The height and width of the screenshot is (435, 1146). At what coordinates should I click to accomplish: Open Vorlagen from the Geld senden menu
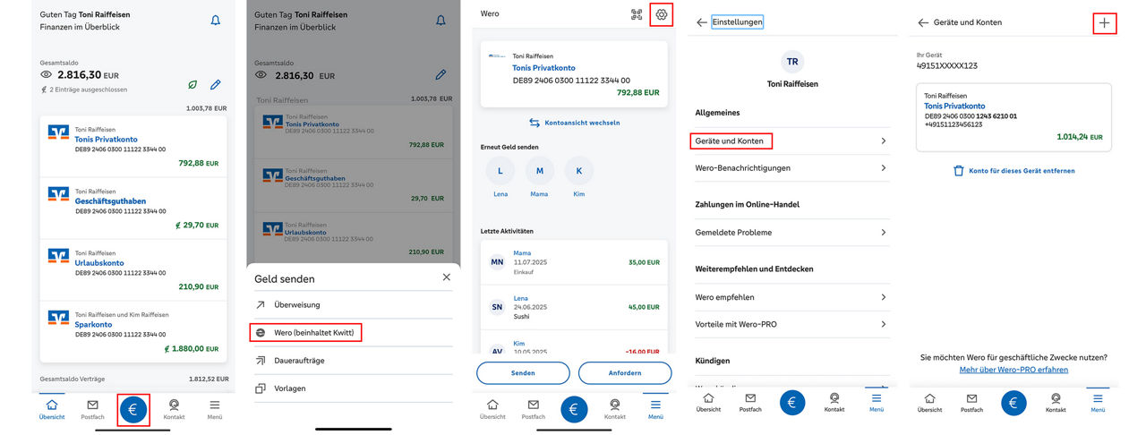(289, 388)
